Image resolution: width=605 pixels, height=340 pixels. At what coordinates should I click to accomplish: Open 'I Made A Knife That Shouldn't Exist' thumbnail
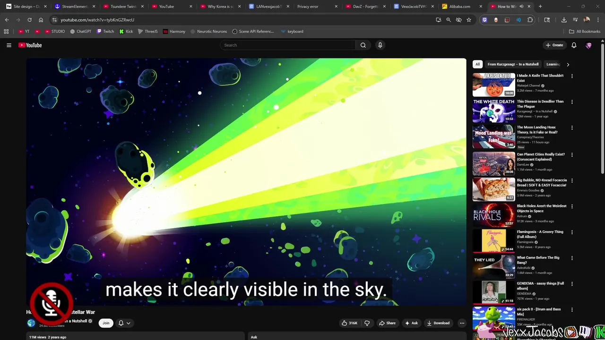493,85
